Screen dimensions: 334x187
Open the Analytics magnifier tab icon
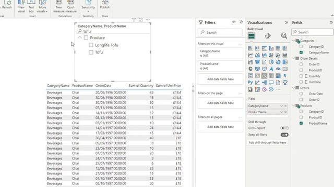(x=284, y=36)
